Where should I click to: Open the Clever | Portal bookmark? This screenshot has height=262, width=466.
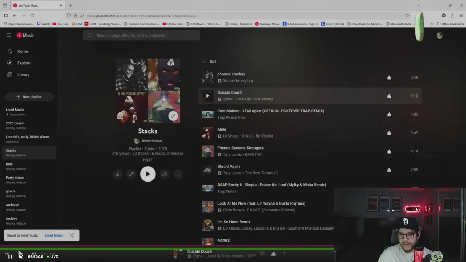332,24
